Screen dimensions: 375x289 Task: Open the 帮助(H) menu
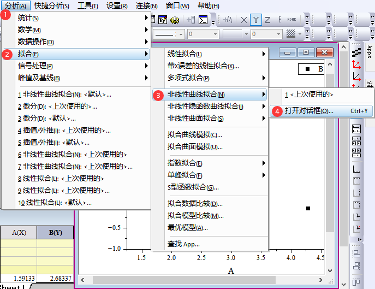pos(209,6)
